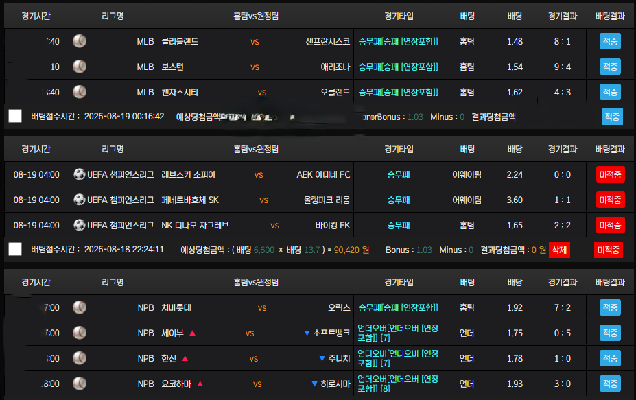Screen dimensions: 636x400
Task: Click the 적중 badge in the 클리블랜드 row
Action: 610,41
